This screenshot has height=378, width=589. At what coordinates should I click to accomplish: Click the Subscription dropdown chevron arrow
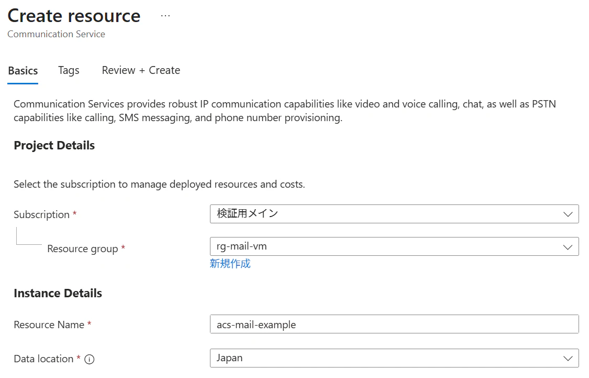[568, 214]
